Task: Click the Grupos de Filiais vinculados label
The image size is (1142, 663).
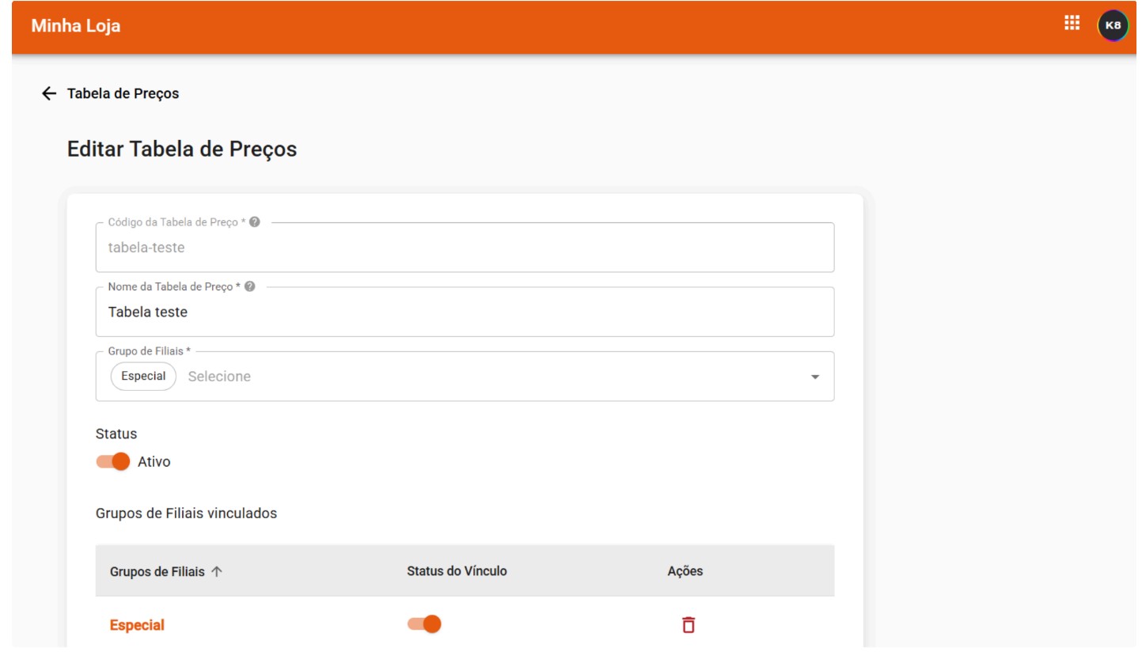Action: (x=186, y=513)
